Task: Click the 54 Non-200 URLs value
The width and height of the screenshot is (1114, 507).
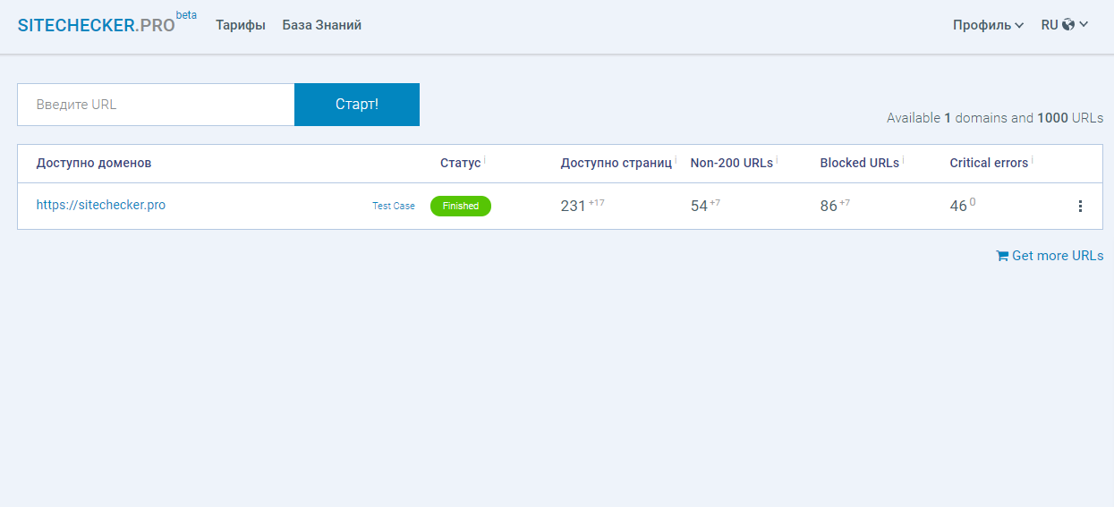Action: click(x=699, y=206)
